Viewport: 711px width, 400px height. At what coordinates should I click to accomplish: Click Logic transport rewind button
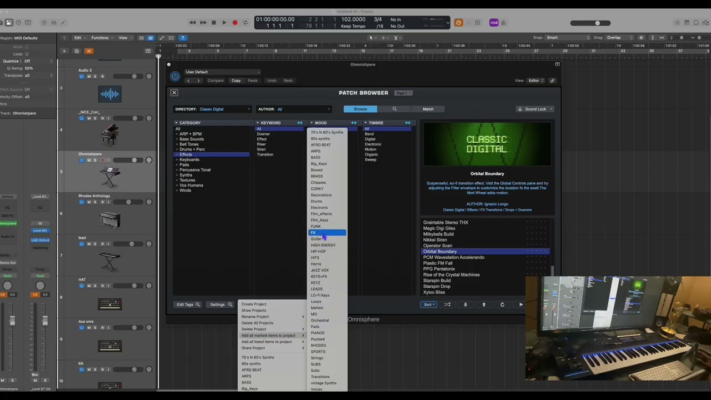tap(192, 23)
